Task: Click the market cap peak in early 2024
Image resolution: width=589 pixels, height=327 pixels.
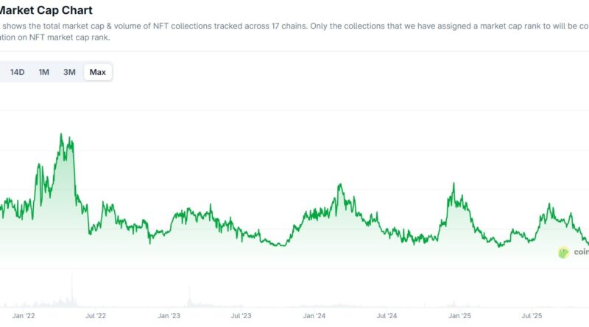Action: (339, 184)
